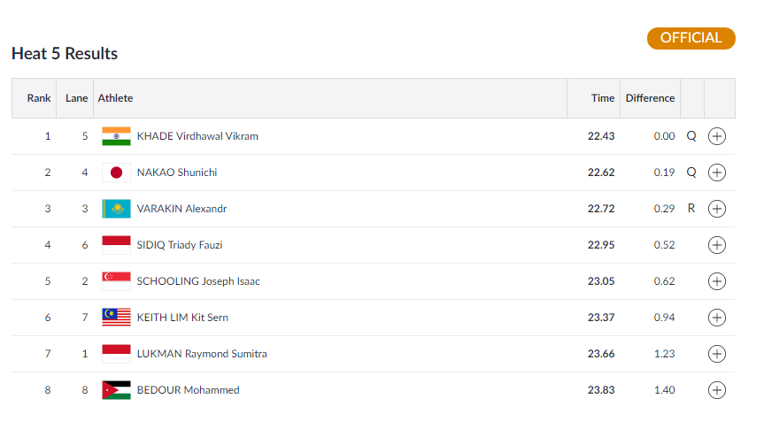Open plus icon for LUKMAN Raymond Sumitra

coord(717,354)
